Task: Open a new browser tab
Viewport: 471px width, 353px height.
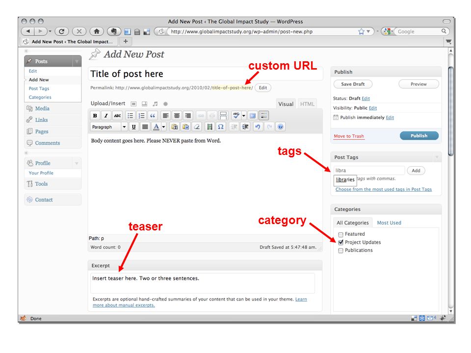Action: [x=126, y=41]
